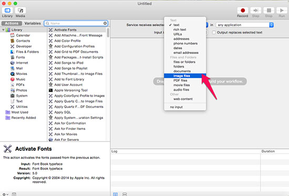Choose phone numbers menu entry
Viewport: 289px width, 196px height.
click(185, 43)
